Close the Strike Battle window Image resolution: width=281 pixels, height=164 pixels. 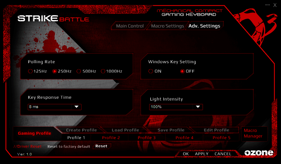(275, 5)
